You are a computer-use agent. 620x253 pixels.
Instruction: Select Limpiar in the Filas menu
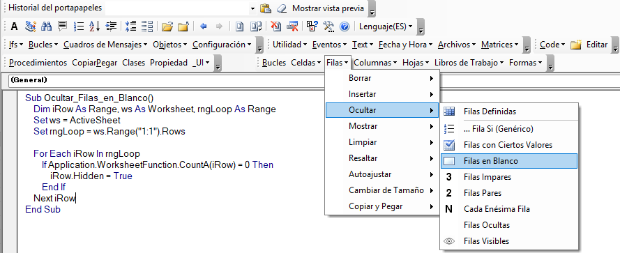(x=382, y=142)
